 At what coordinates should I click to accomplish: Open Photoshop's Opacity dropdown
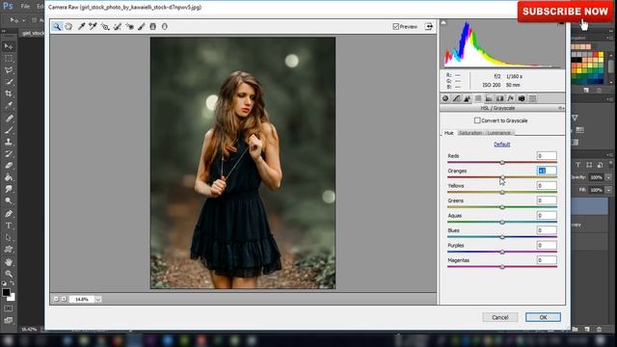coord(608,177)
